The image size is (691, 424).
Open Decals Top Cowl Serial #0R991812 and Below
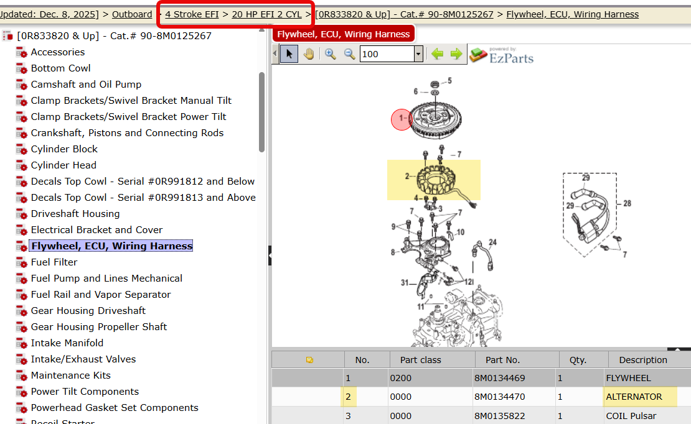143,182
